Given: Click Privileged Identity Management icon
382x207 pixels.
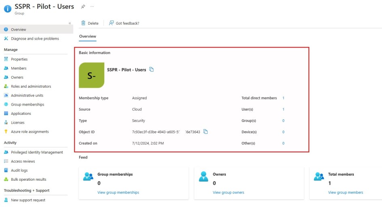Looking at the screenshot, I should [6, 152].
